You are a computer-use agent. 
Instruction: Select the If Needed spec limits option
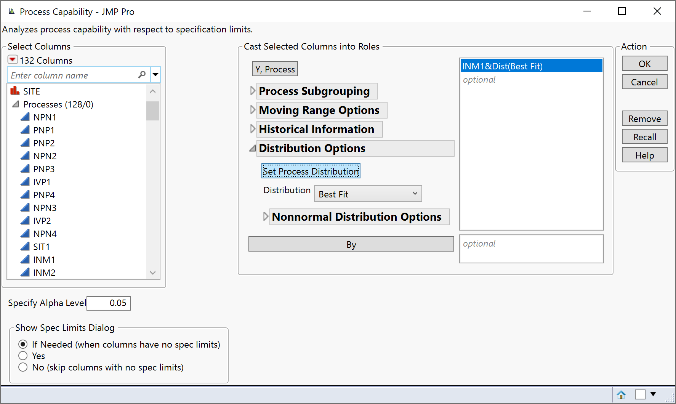pyautogui.click(x=23, y=344)
